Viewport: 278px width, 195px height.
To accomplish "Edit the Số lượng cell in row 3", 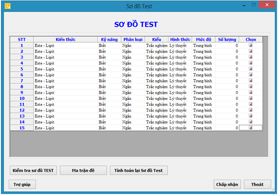I will [227, 57].
